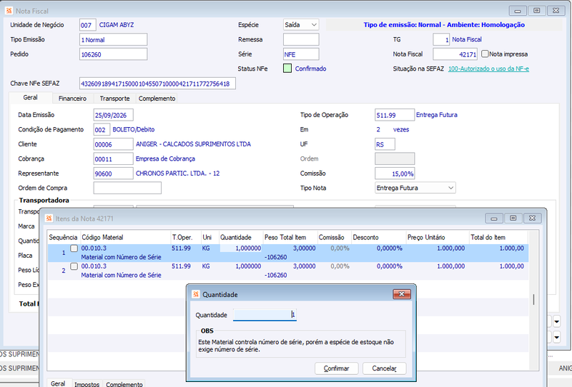The width and height of the screenshot is (572, 387).
Task: Close the Itens da Nota window
Action: [532, 218]
